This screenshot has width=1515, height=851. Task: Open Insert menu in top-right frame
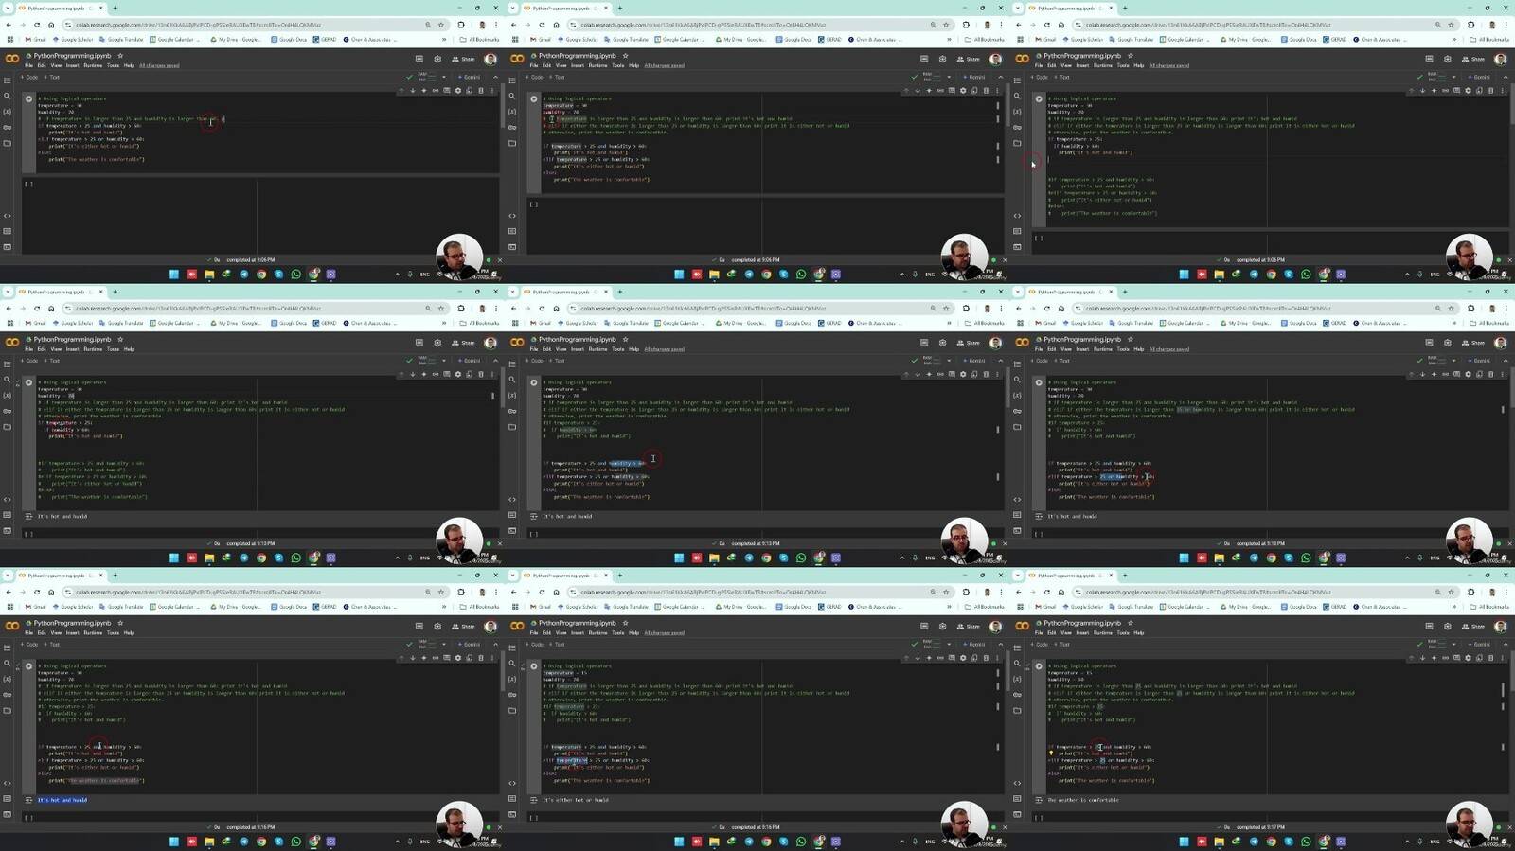(x=1082, y=65)
